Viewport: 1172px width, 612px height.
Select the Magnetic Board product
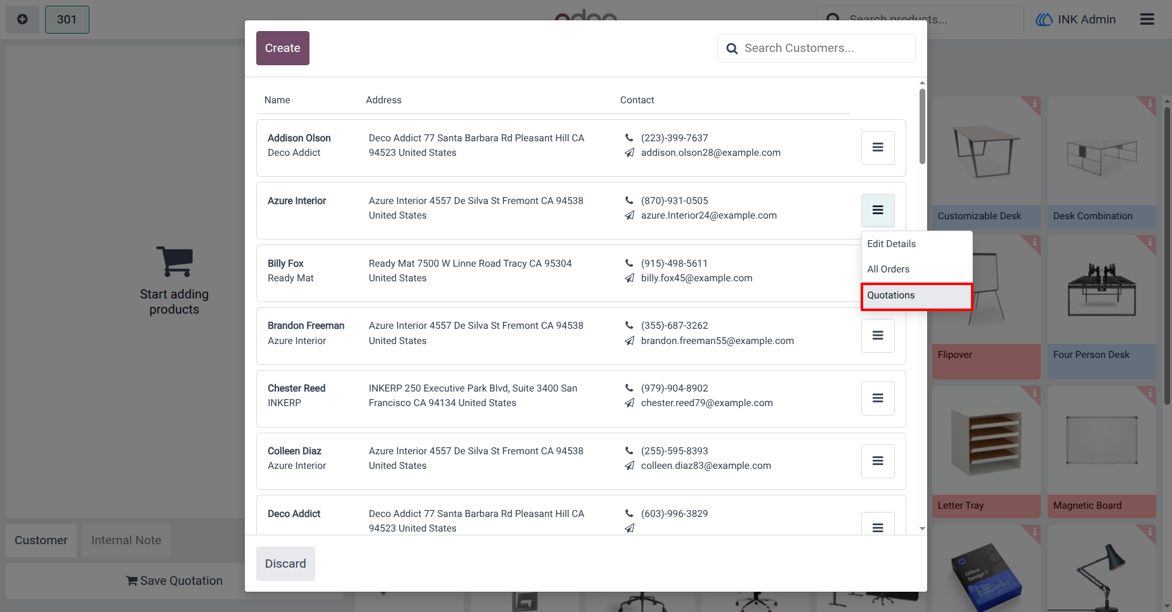coord(1102,452)
